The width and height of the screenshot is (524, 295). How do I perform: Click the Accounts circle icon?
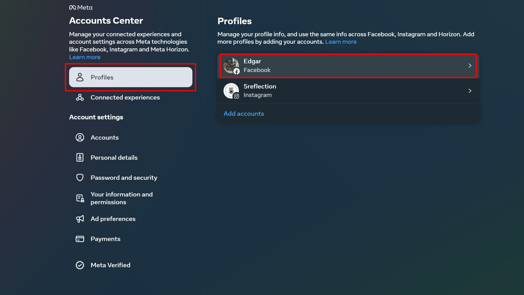pyautogui.click(x=80, y=137)
